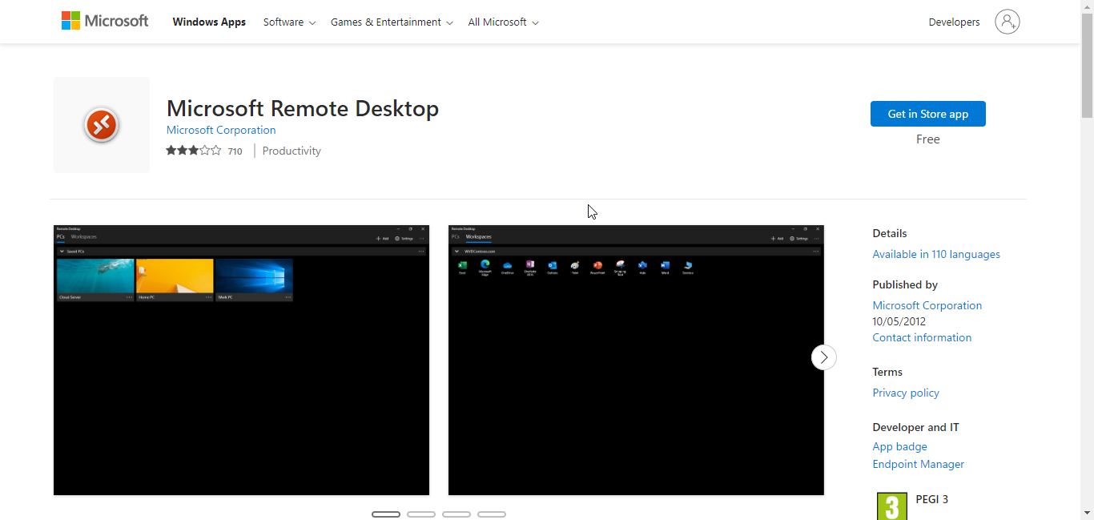Click the Microsoft Remote Desktop app icon
This screenshot has height=520, width=1094.
click(102, 125)
